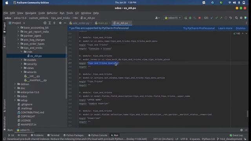This screenshot has height=141, width=251.
Task: Click Try PyCharm Professional link
Action: (x=199, y=28)
